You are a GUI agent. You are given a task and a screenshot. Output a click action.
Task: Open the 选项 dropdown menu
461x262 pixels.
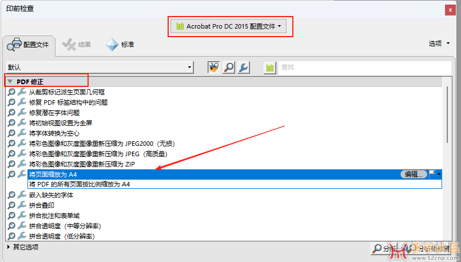(439, 43)
